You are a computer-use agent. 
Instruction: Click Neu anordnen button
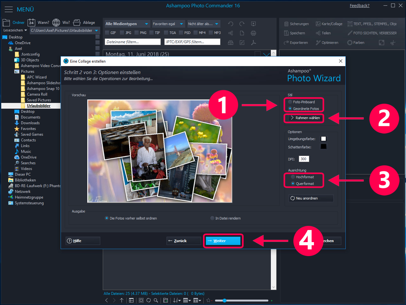pyautogui.click(x=311, y=198)
